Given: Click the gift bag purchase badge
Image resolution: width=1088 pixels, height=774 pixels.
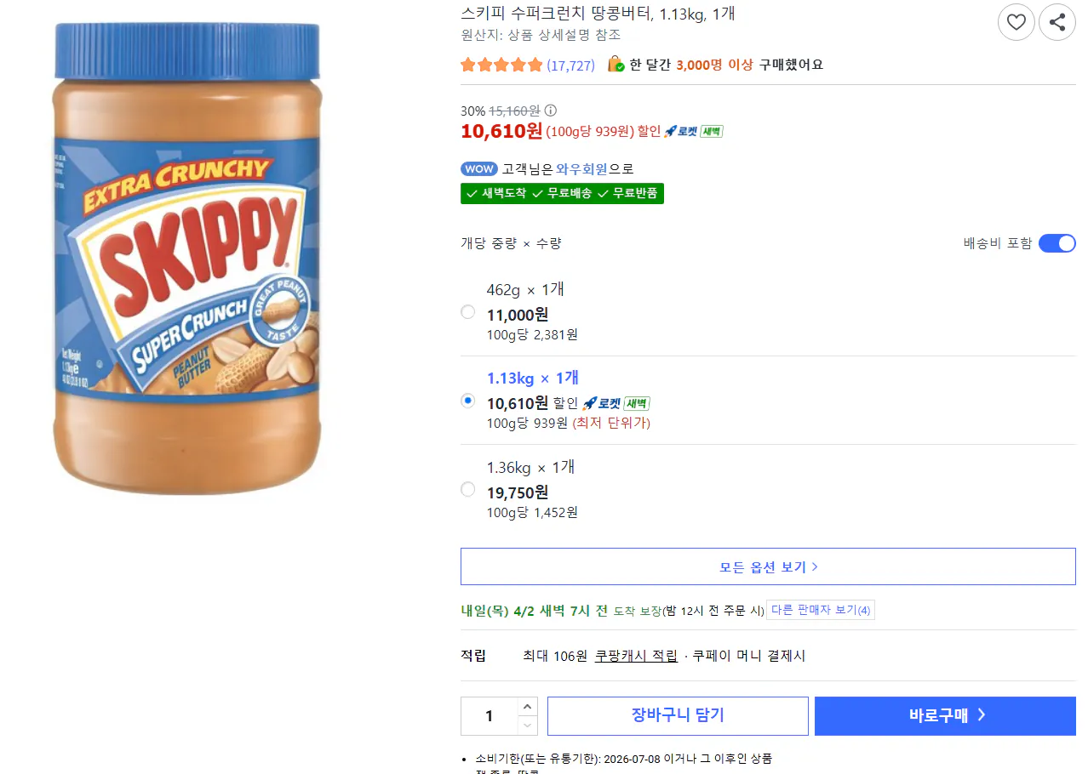Looking at the screenshot, I should point(615,64).
